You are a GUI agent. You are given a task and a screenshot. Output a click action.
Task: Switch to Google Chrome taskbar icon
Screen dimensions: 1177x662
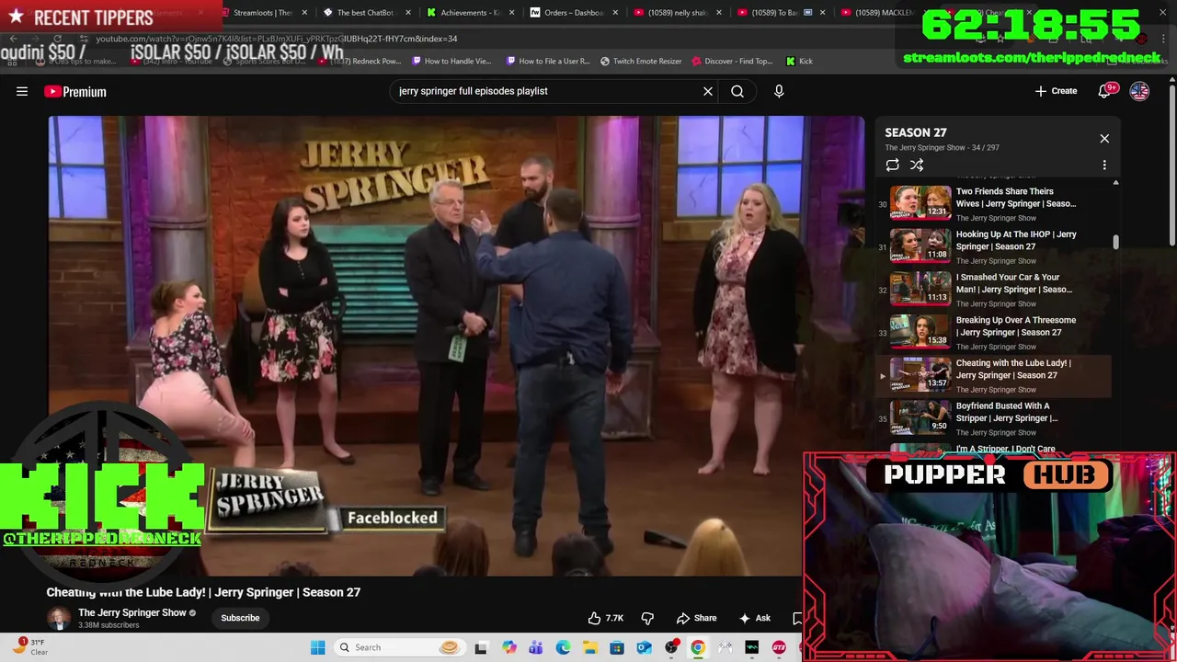pos(698,647)
